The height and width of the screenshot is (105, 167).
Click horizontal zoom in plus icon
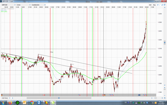click(162, 98)
